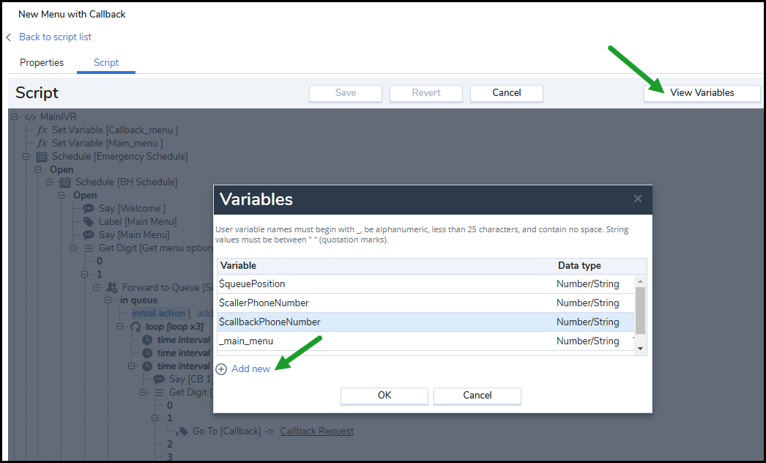The width and height of the screenshot is (766, 463).
Task: Collapse the third time interval node
Action: pos(131,366)
